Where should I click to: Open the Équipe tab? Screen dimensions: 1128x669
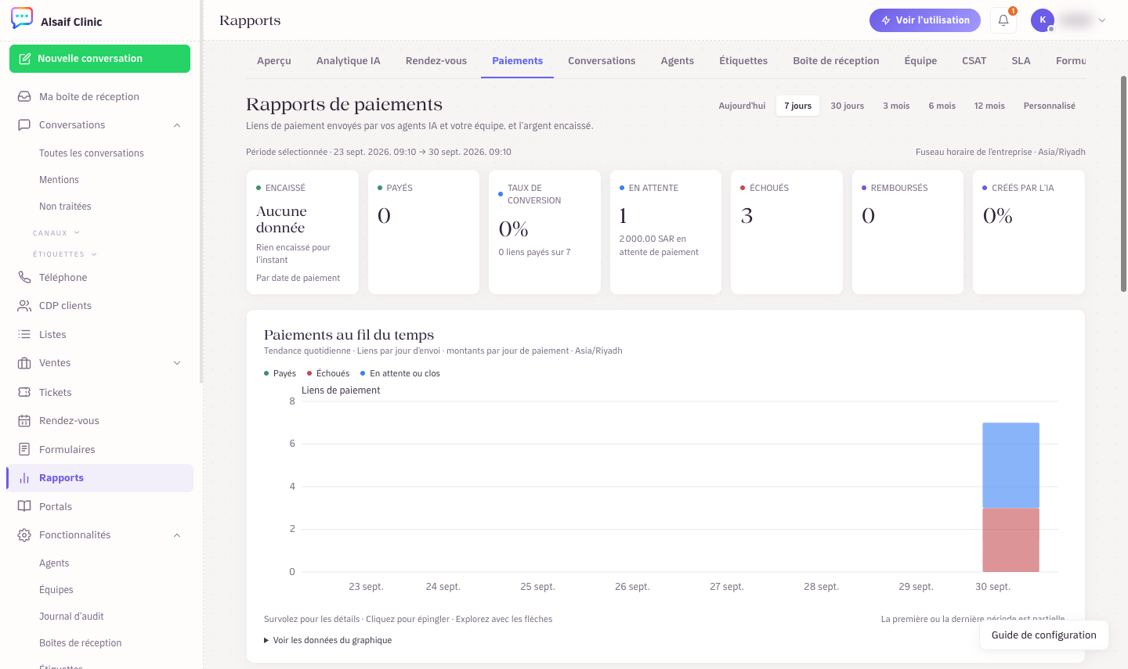coord(920,60)
